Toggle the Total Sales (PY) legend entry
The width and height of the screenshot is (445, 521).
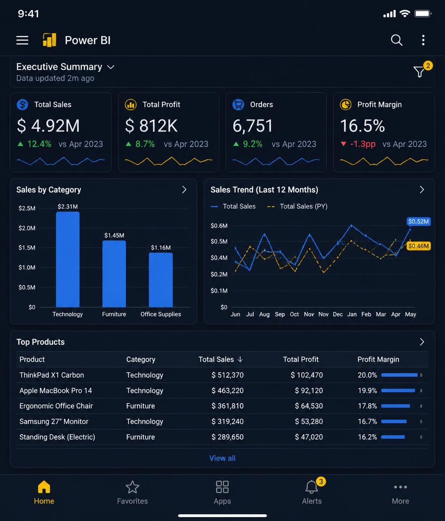pos(297,206)
